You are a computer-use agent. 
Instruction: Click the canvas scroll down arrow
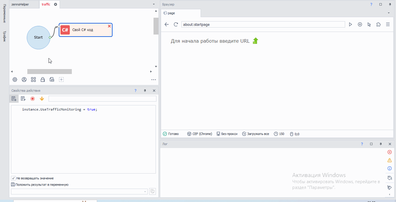coord(156,66)
